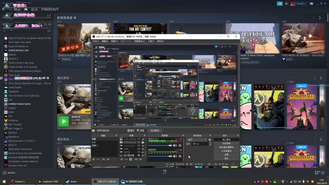Toggle lock on the first OBS source
This screenshot has width=329, height=185.
[x=143, y=139]
